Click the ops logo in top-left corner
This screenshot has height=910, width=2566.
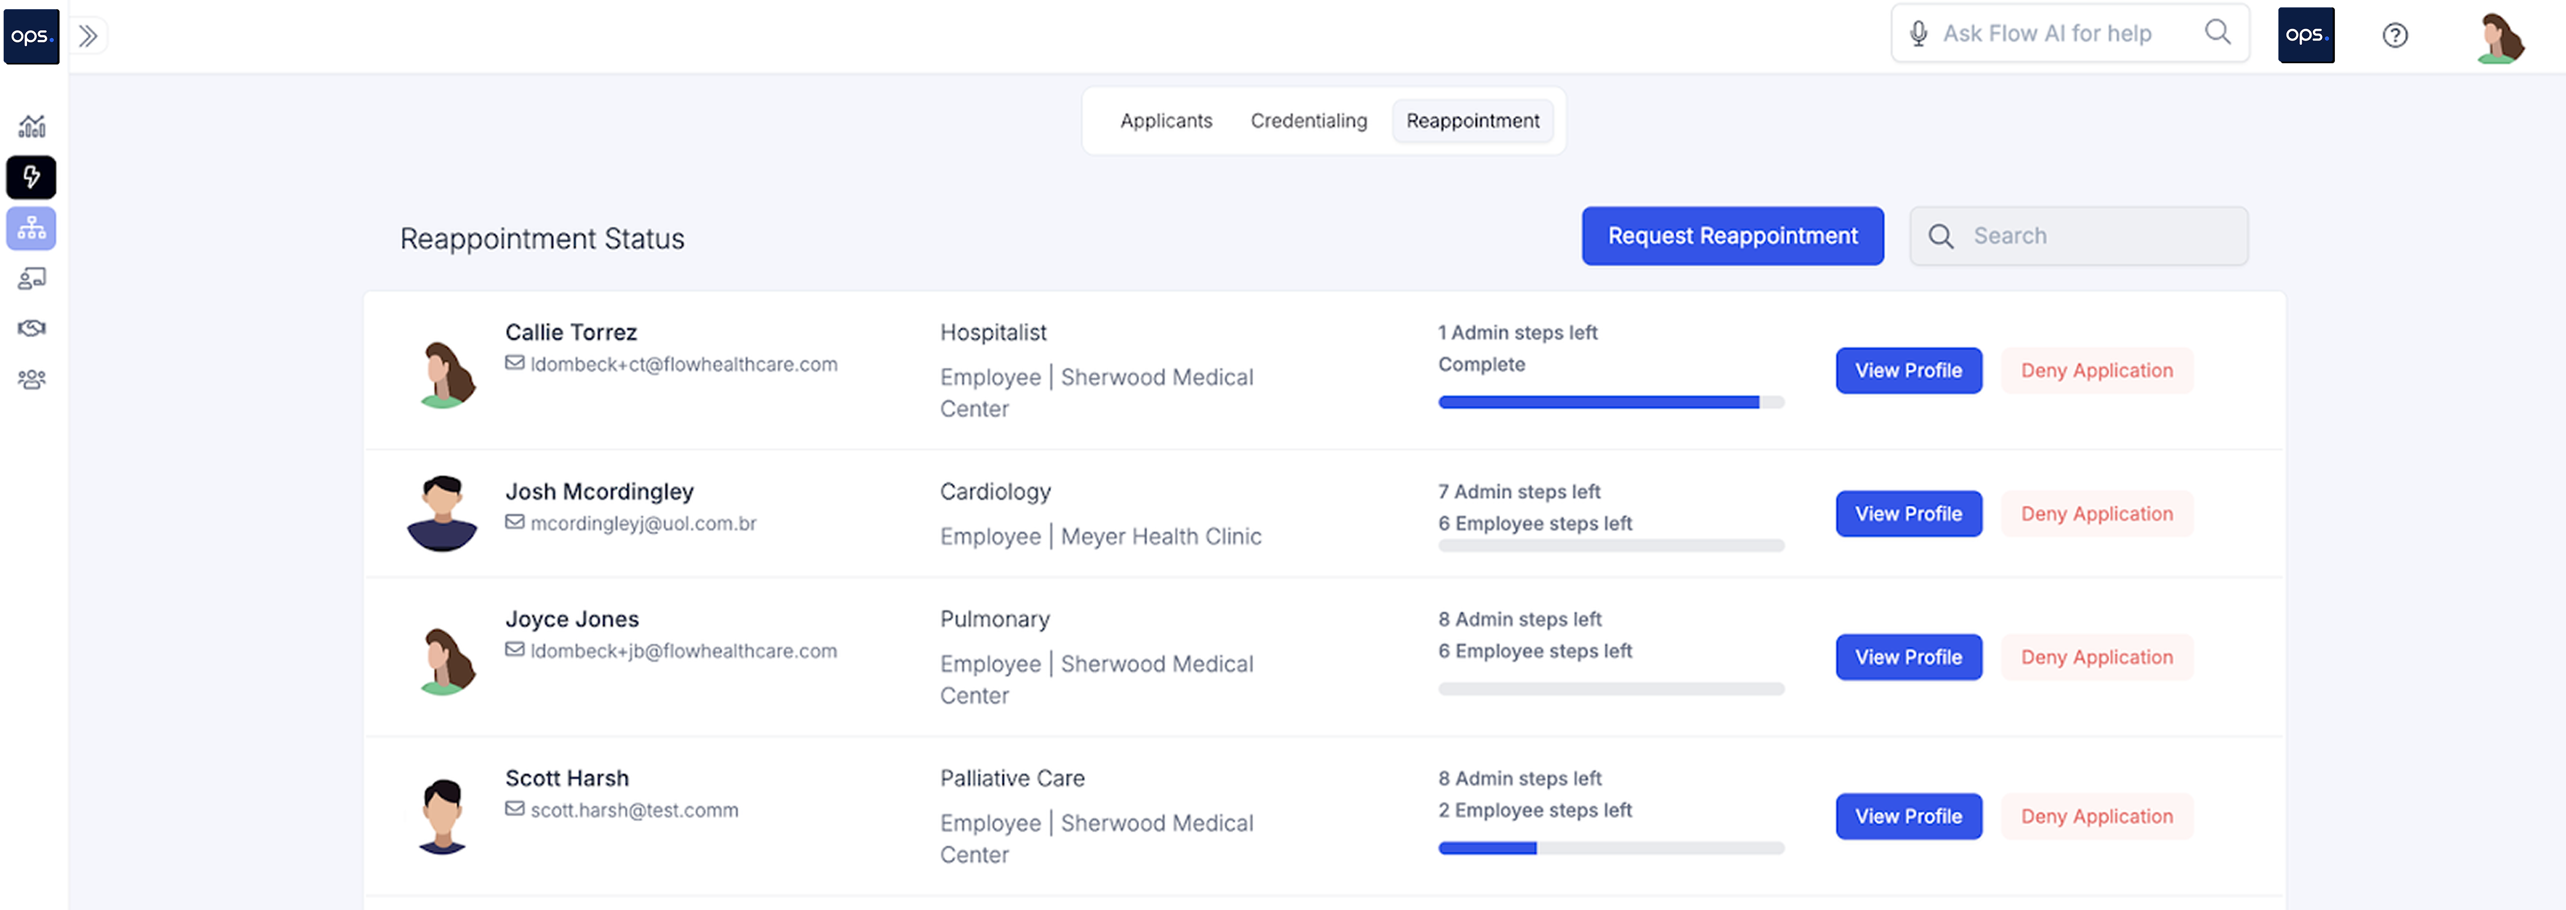point(31,36)
